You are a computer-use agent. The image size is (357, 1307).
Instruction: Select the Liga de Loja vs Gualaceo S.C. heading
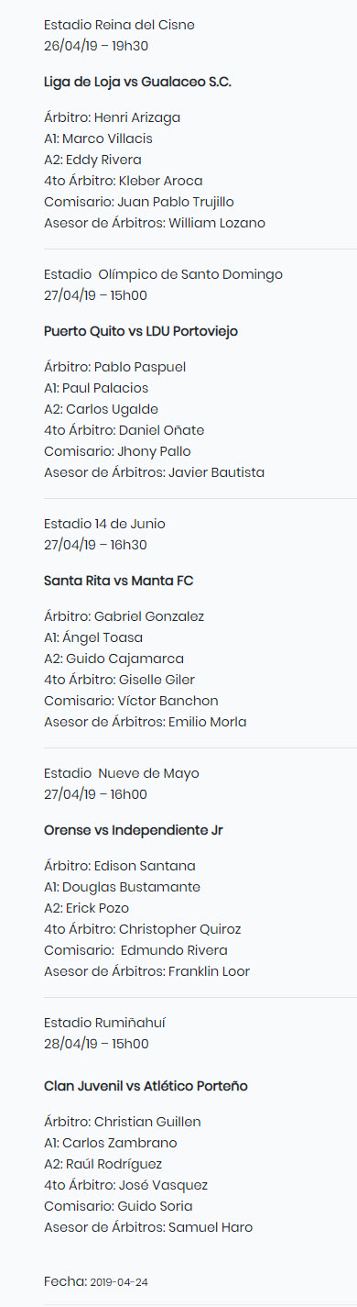click(137, 82)
